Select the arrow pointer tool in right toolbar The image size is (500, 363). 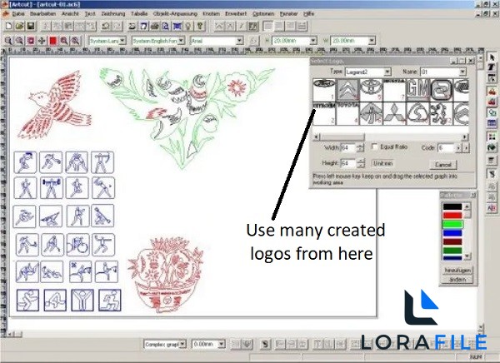click(492, 57)
